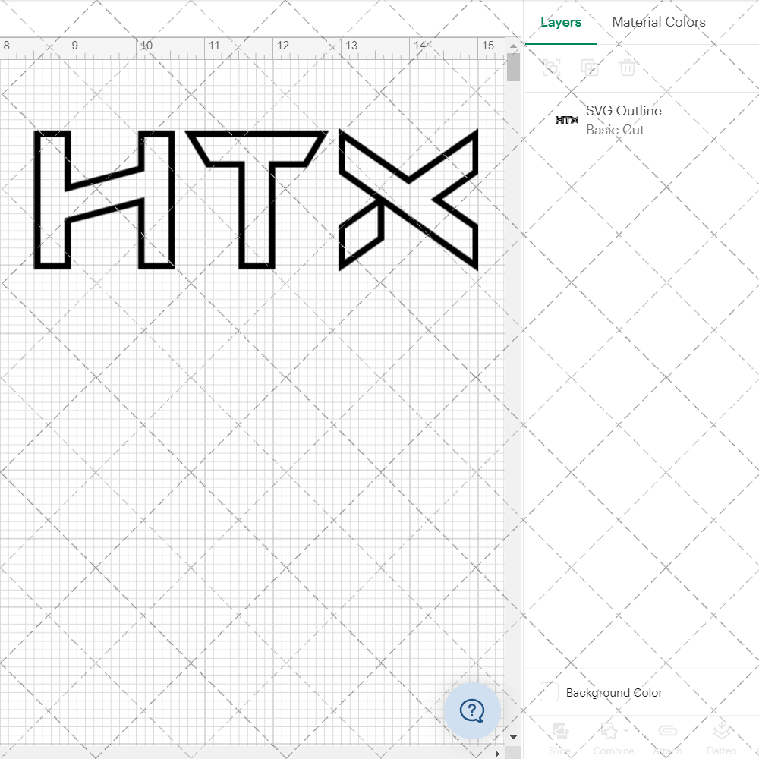Click the Slice tool
This screenshot has width=759, height=759.
point(559,739)
